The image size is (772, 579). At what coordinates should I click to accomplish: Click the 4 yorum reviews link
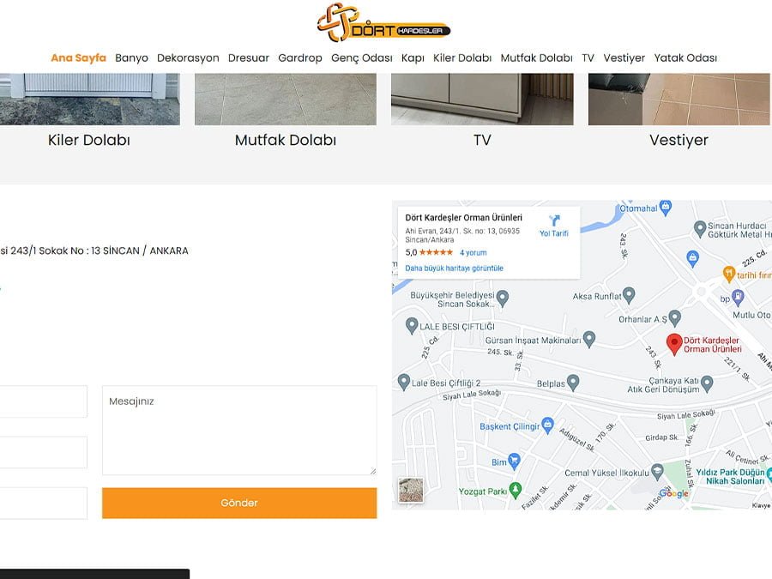[x=473, y=253]
